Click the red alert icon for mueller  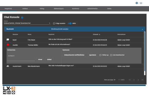click(x=8, y=45)
